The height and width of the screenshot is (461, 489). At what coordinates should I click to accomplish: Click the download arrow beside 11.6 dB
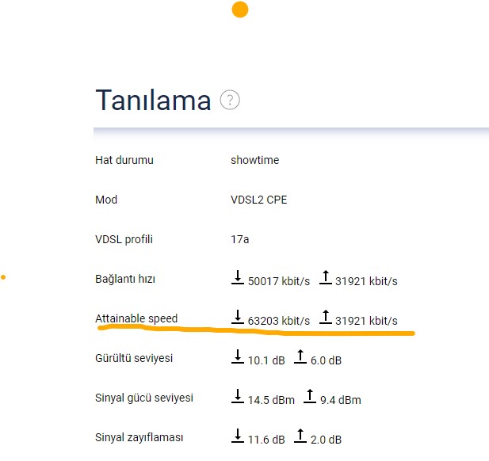click(x=238, y=436)
